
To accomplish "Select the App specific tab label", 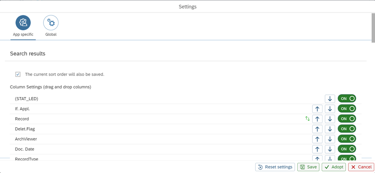I will point(23,34).
